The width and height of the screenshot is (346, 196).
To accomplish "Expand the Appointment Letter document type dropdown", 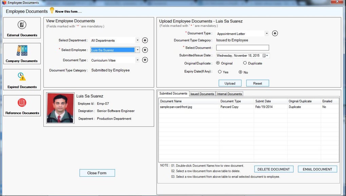I will pos(267,34).
